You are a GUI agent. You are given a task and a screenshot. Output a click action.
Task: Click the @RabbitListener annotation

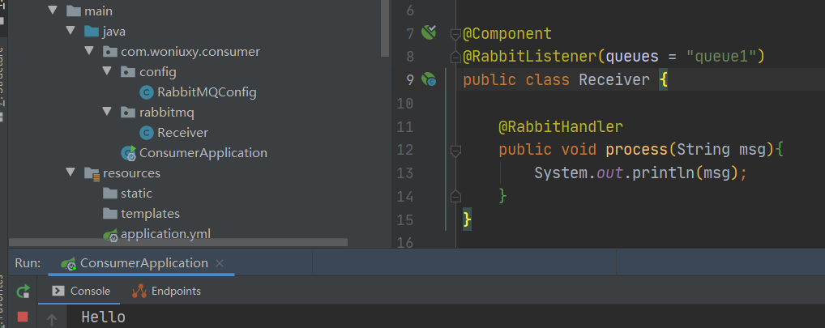[x=530, y=56]
